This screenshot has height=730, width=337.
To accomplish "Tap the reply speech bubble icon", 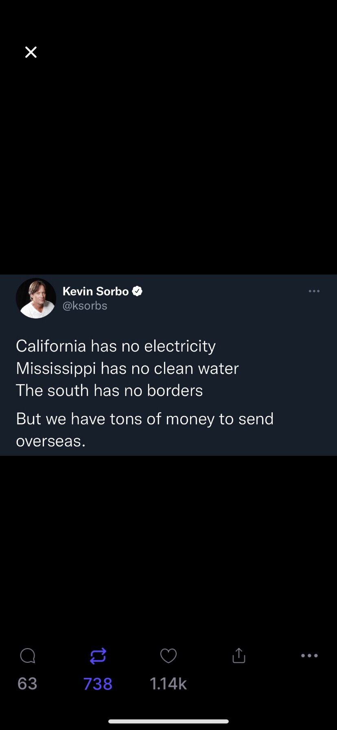I will tap(28, 656).
